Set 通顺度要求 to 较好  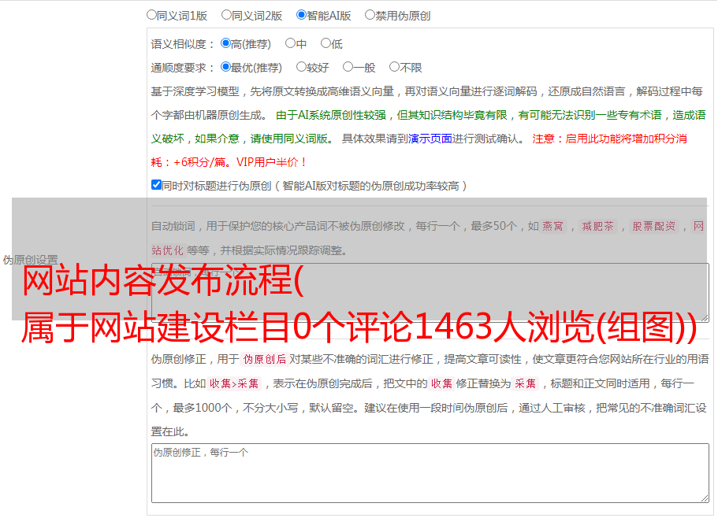301,67
